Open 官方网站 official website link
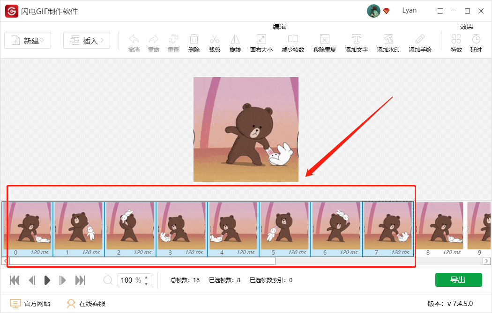 (30, 304)
